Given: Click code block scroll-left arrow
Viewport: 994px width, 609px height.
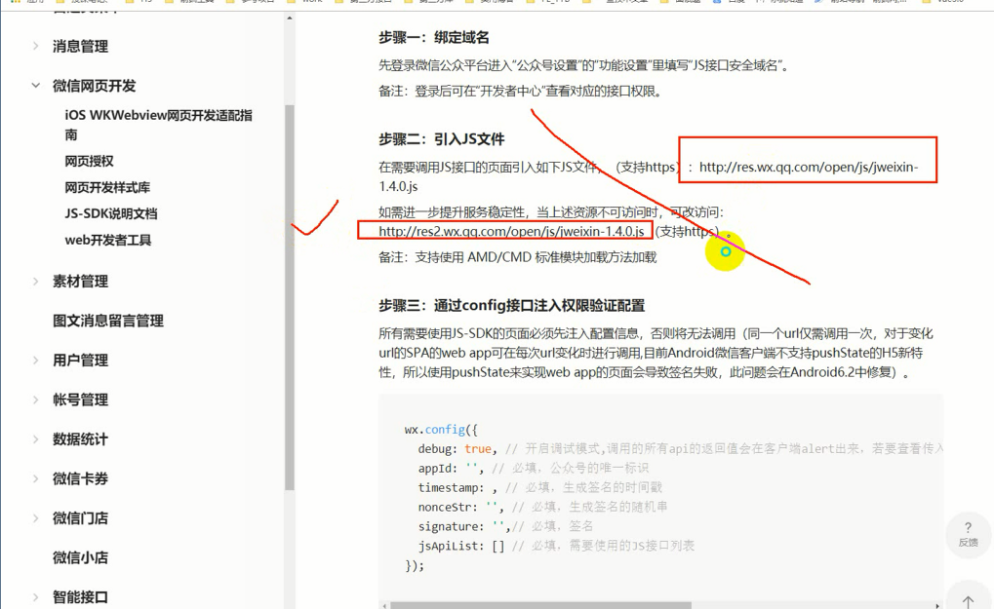Looking at the screenshot, I should pyautogui.click(x=384, y=605).
